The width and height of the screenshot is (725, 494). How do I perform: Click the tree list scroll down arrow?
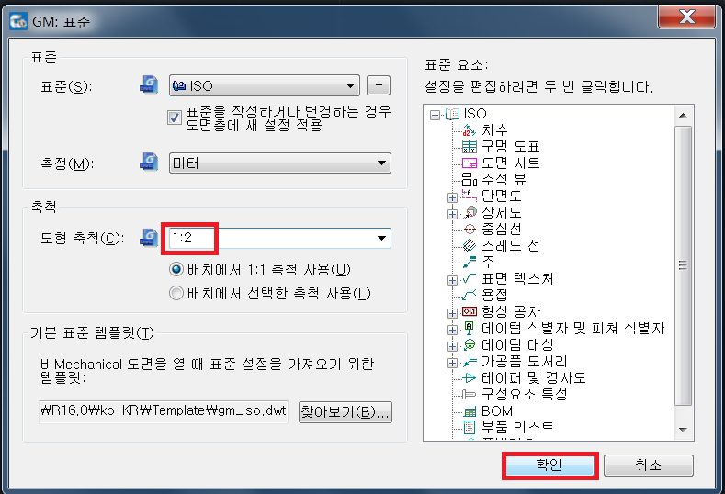(683, 430)
